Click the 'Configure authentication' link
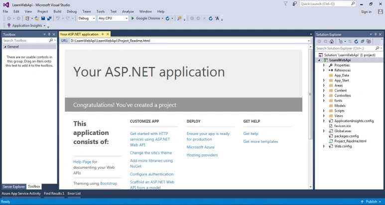385x205 pixels. (152, 174)
